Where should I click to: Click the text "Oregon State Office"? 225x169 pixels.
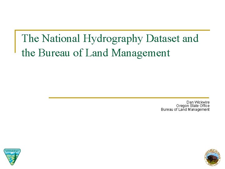(x=193, y=106)
